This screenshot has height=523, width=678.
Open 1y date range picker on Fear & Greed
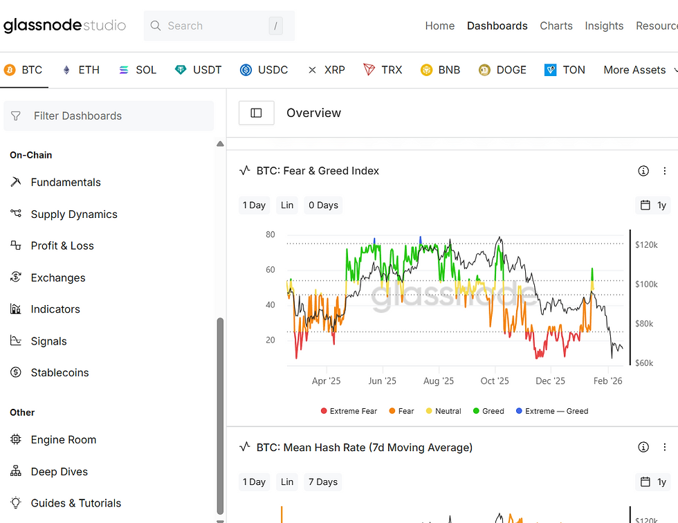point(653,205)
